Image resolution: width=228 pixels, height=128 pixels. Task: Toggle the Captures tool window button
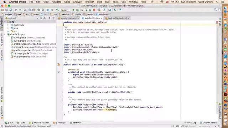point(2,55)
